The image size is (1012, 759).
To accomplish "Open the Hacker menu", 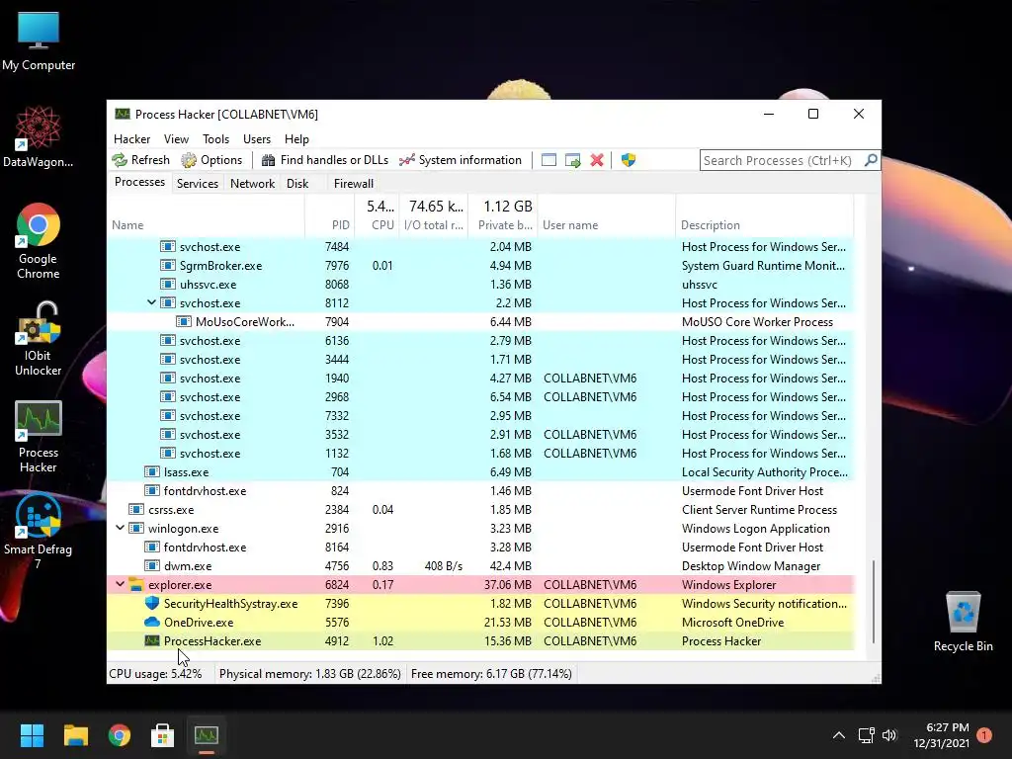I will point(131,138).
